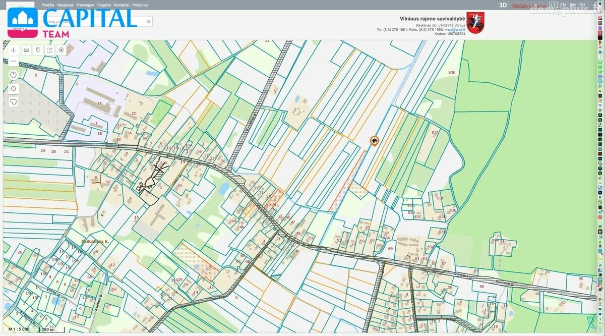The height and width of the screenshot is (336, 605).
Task: Open the vrsa@vrsa.lt email link
Action: tap(455, 29)
